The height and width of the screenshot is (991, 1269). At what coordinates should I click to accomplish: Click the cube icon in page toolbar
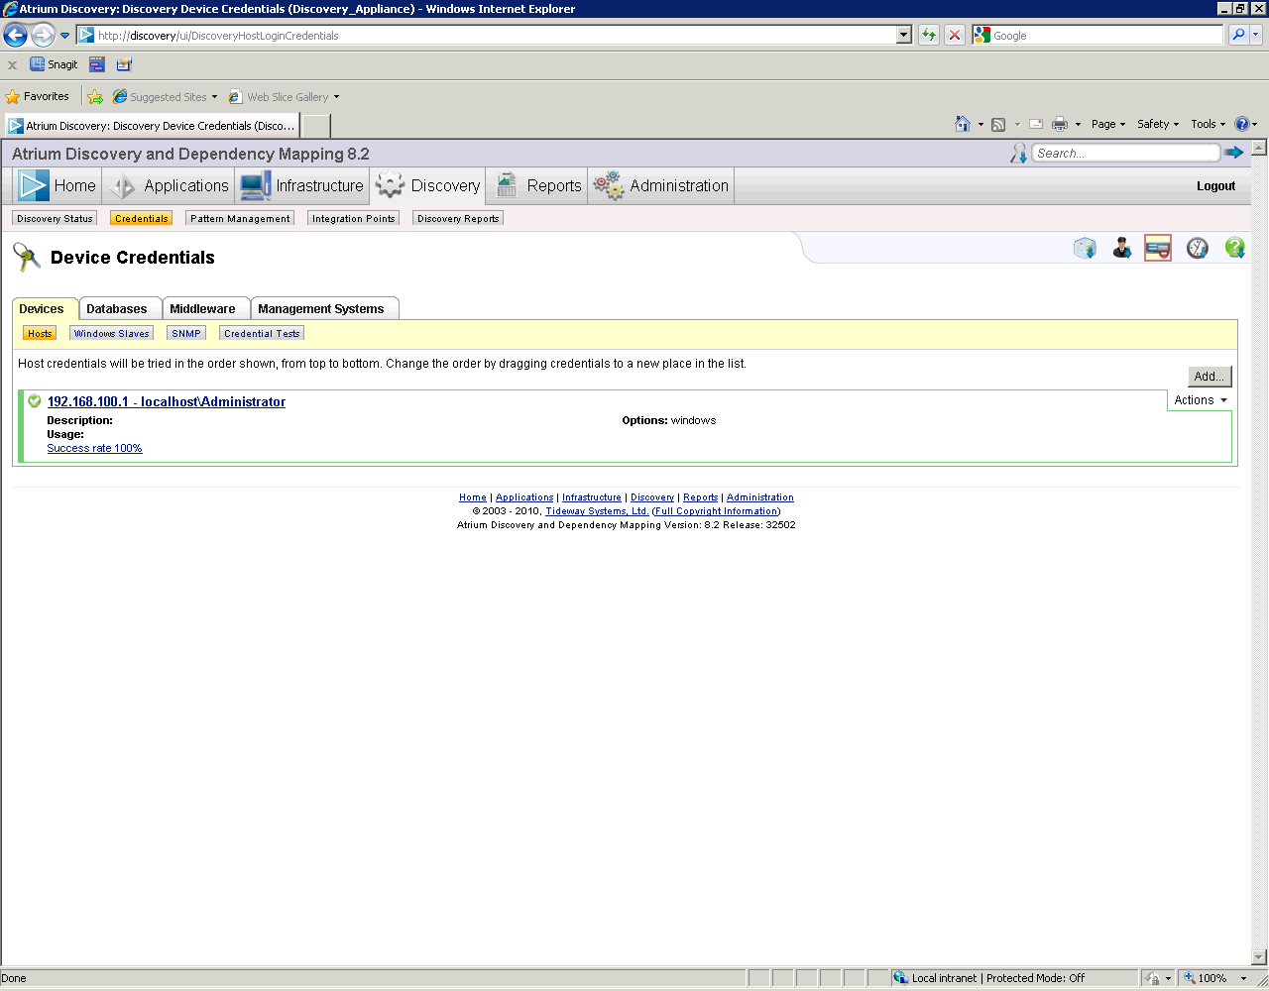(1085, 248)
